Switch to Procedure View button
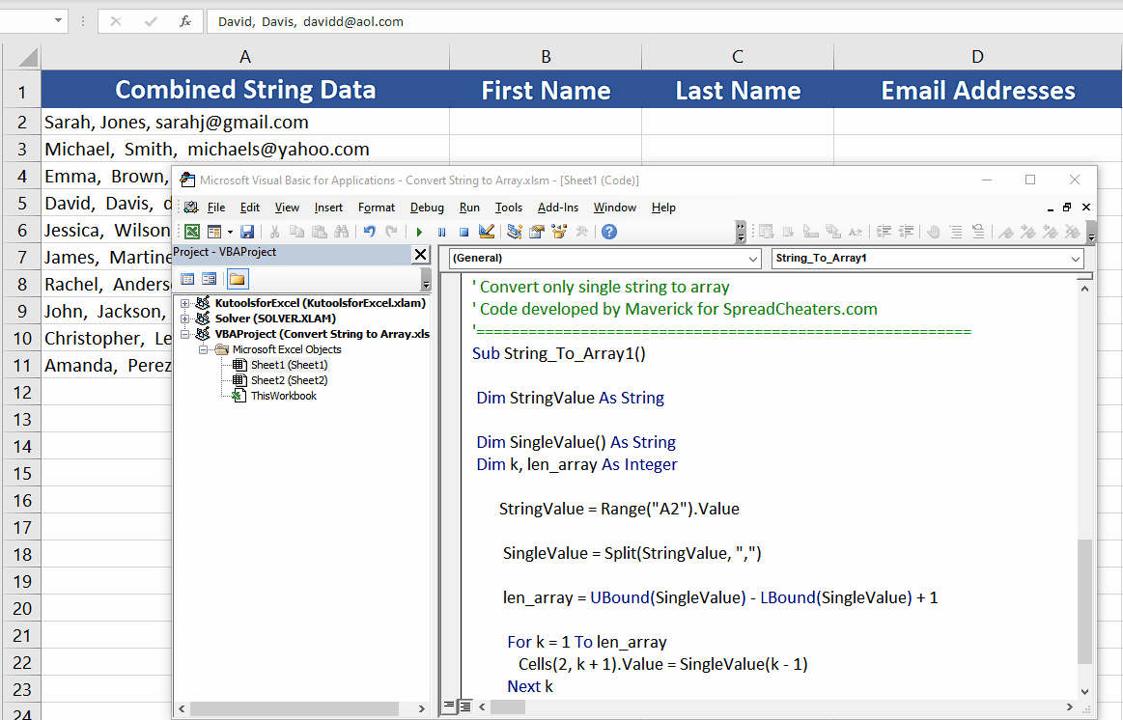 click(x=449, y=706)
